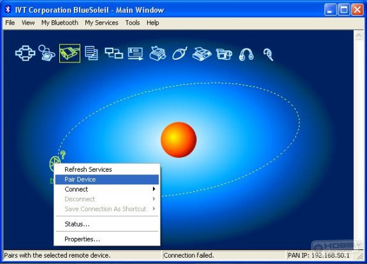Screen dimensions: 367x264
Task: Click the Bluetooth logo in title bar
Action: pos(8,10)
